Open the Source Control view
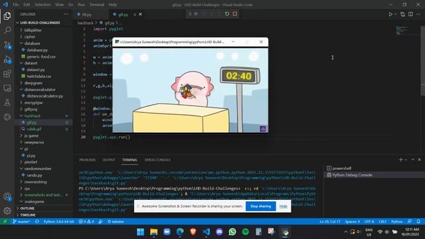The height and width of the screenshot is (239, 425). 7,44
